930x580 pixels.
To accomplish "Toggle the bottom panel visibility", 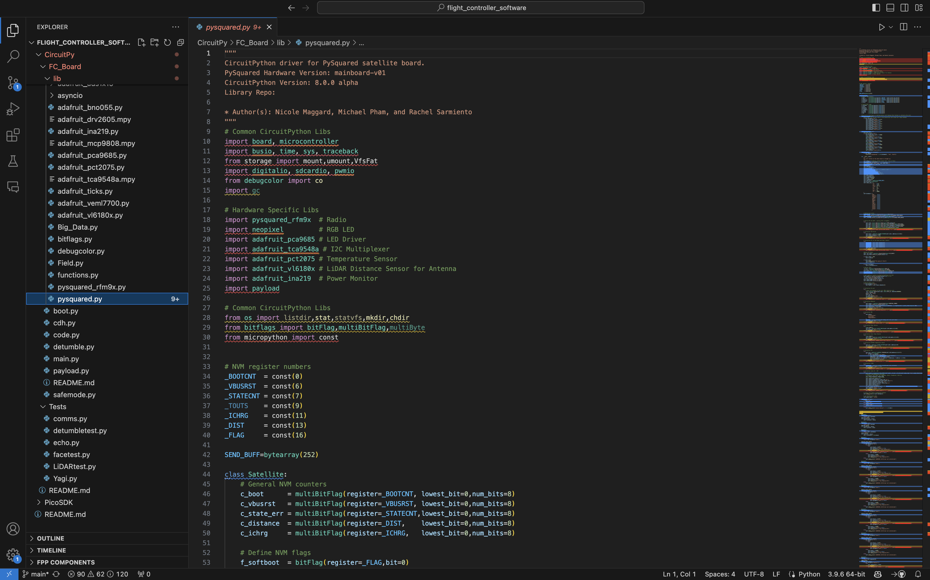I will [x=890, y=8].
